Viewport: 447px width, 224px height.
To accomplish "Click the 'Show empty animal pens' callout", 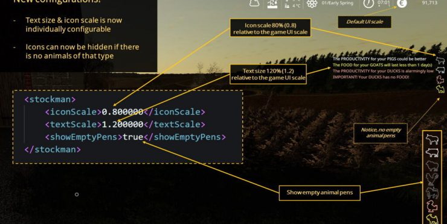I will tap(320, 193).
